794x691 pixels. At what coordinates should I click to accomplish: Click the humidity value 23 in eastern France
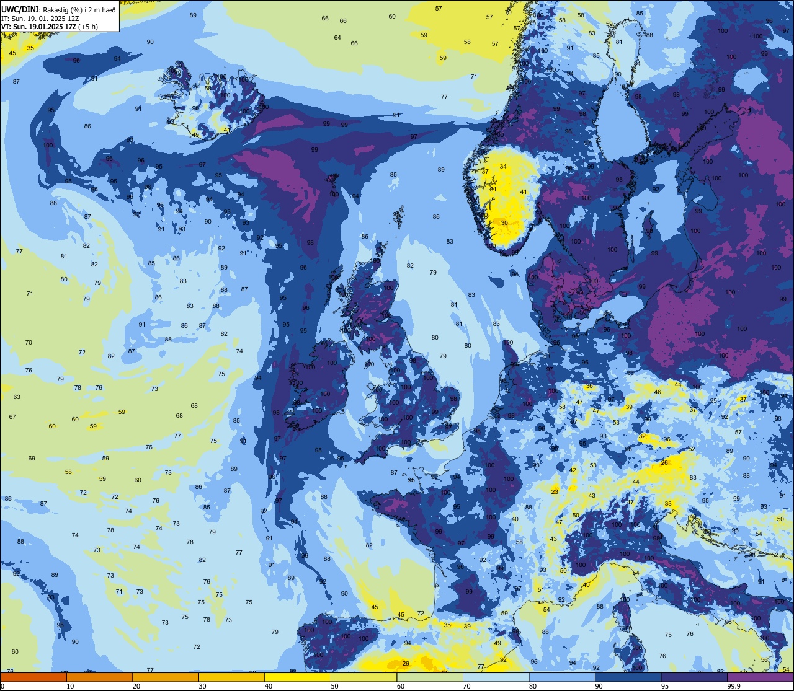[x=555, y=492]
